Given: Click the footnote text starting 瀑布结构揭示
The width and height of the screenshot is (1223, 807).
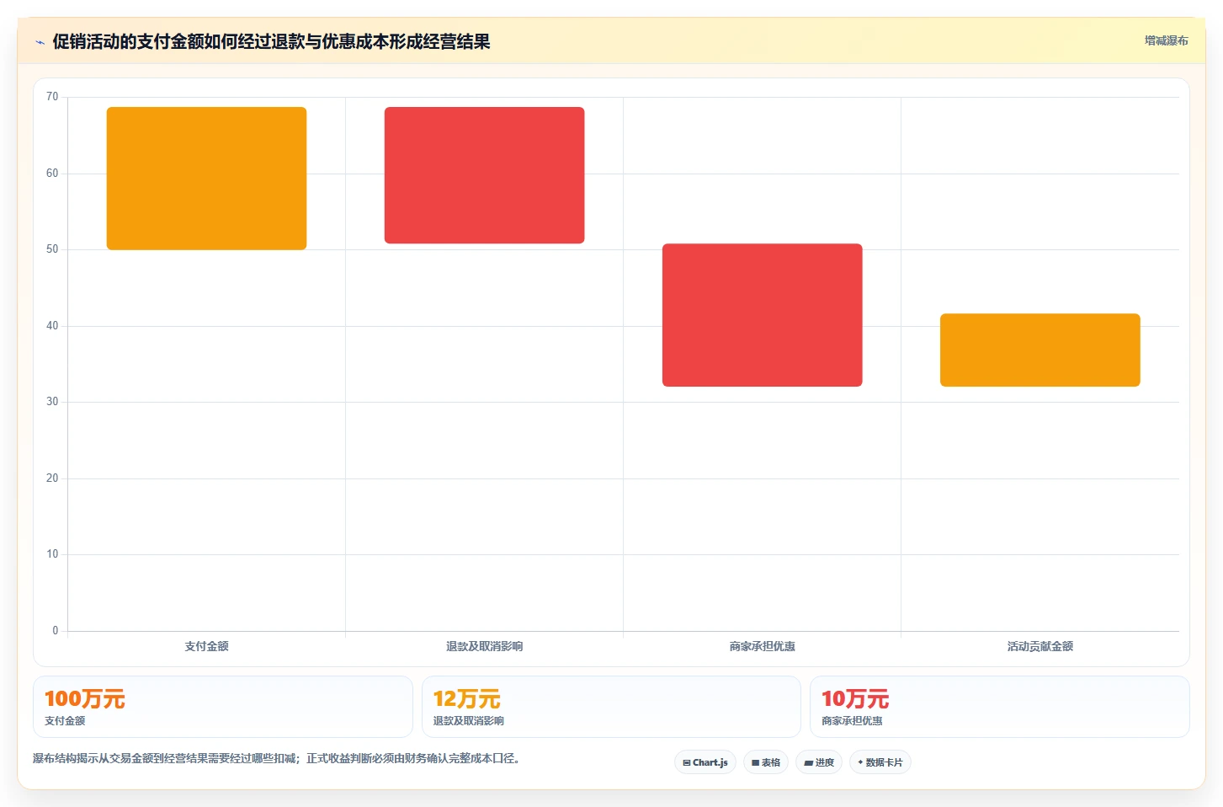Looking at the screenshot, I should click(x=277, y=758).
